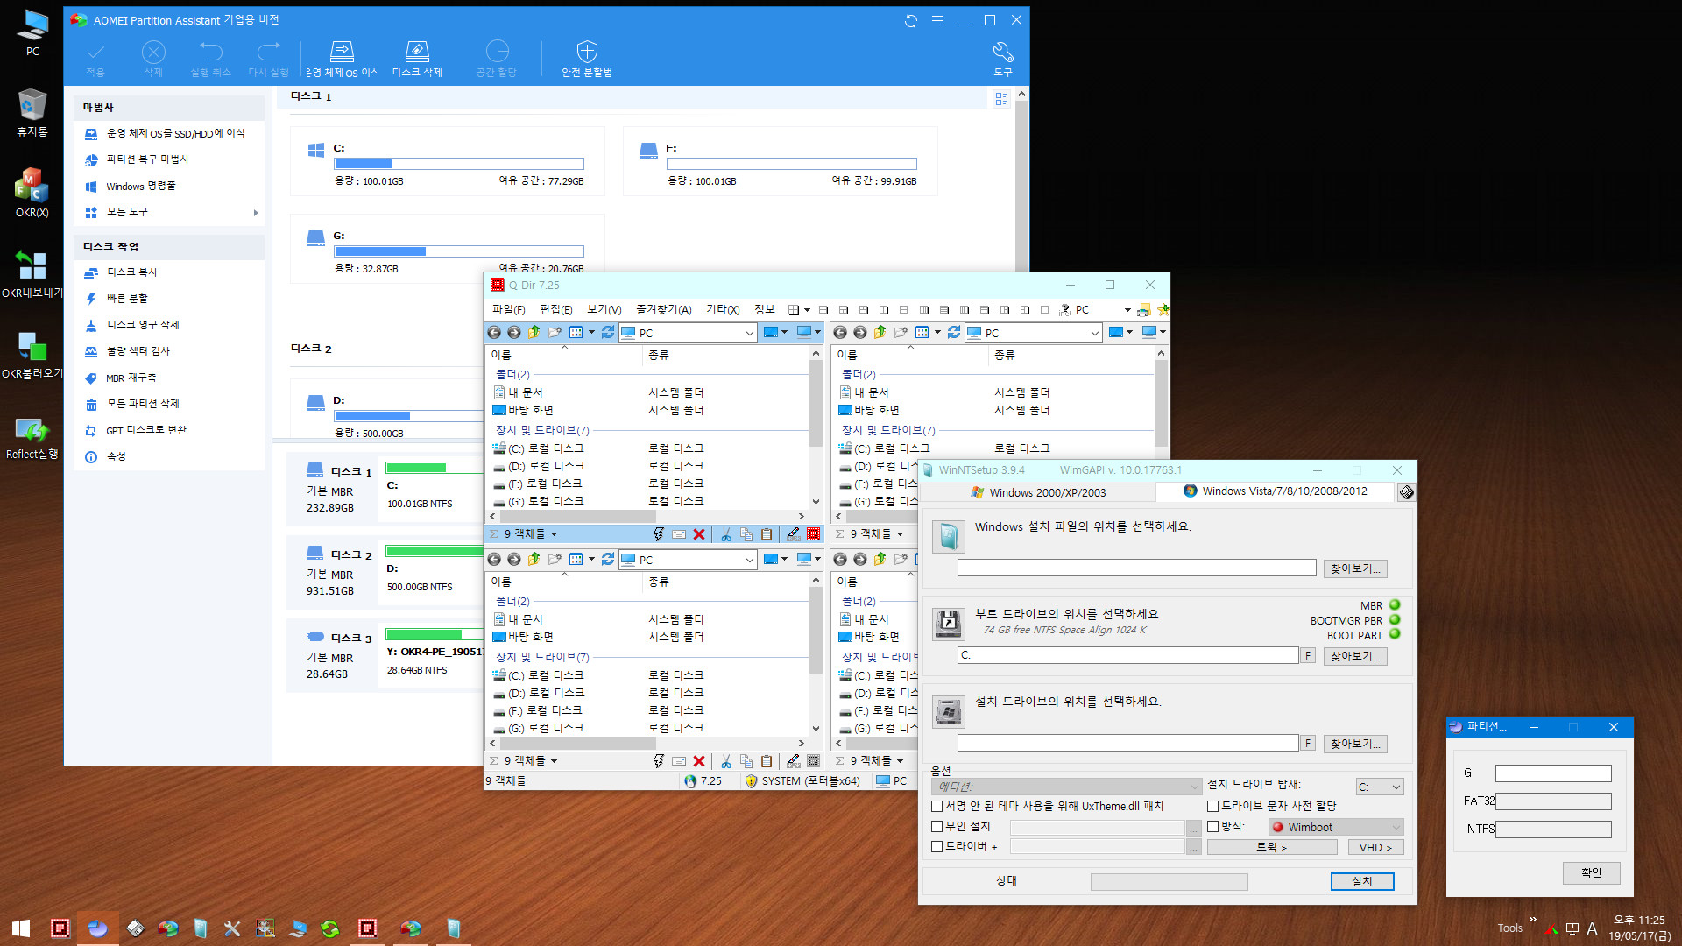This screenshot has height=946, width=1682.
Task: Toggle the AOMEI disk view layout icon
Action: click(1001, 99)
